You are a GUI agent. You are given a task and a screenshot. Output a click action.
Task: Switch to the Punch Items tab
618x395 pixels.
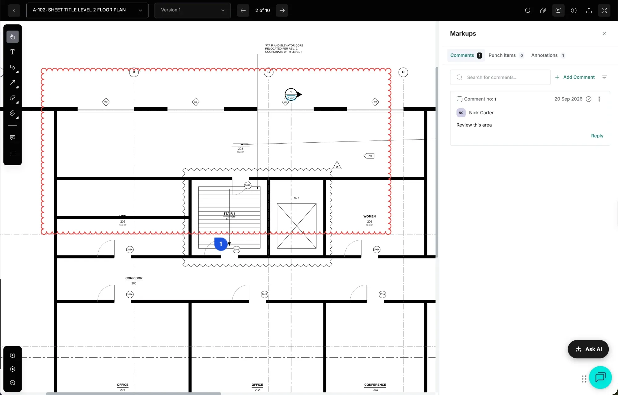pyautogui.click(x=506, y=55)
